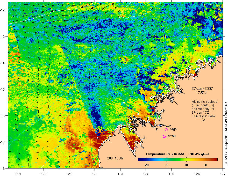Click the 'and velocity for' caption line
The width and height of the screenshot is (228, 176).
(x=203, y=109)
